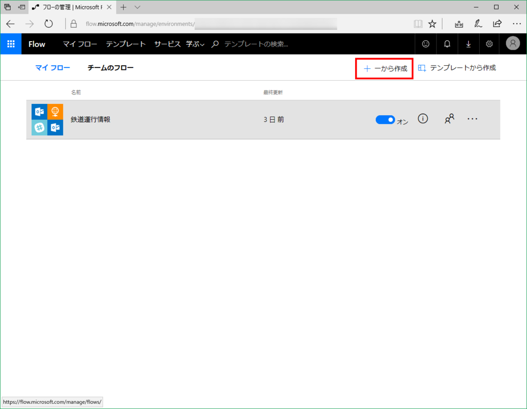Click the add notes pen icon
Image resolution: width=527 pixels, height=409 pixels.
pyautogui.click(x=478, y=24)
